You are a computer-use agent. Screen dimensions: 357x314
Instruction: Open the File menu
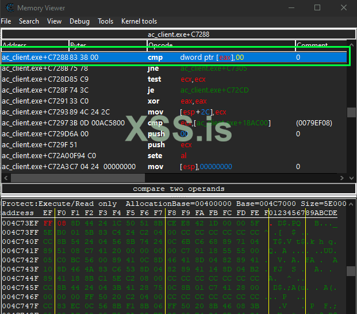point(6,21)
